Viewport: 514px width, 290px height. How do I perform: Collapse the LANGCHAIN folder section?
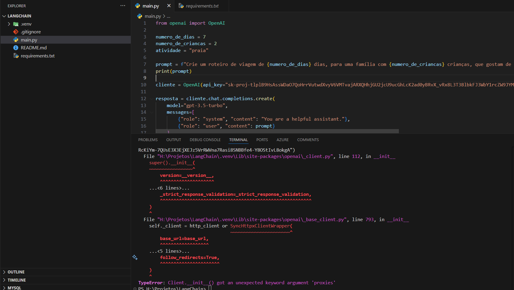click(4, 16)
